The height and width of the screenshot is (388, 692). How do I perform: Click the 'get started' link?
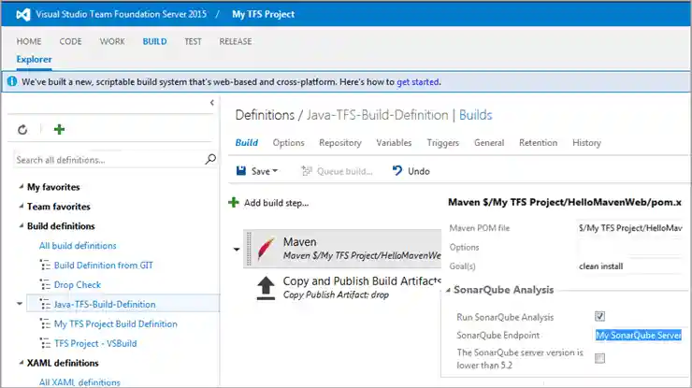[x=418, y=82]
